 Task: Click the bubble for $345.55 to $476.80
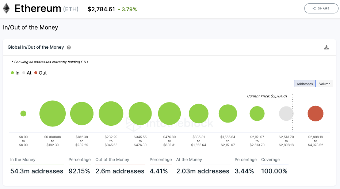[x=140, y=113]
